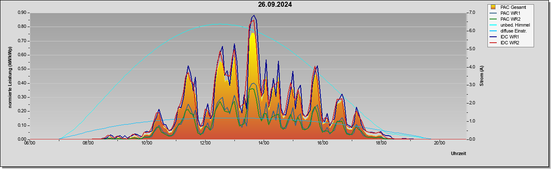Click the 20:00 time axis tick
This screenshot has width=551, height=169.
pyautogui.click(x=440, y=142)
